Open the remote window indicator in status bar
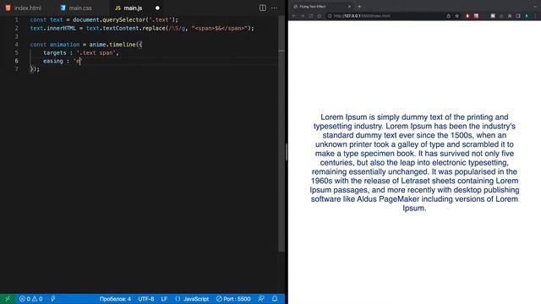This screenshot has width=541, height=304. tap(8, 299)
